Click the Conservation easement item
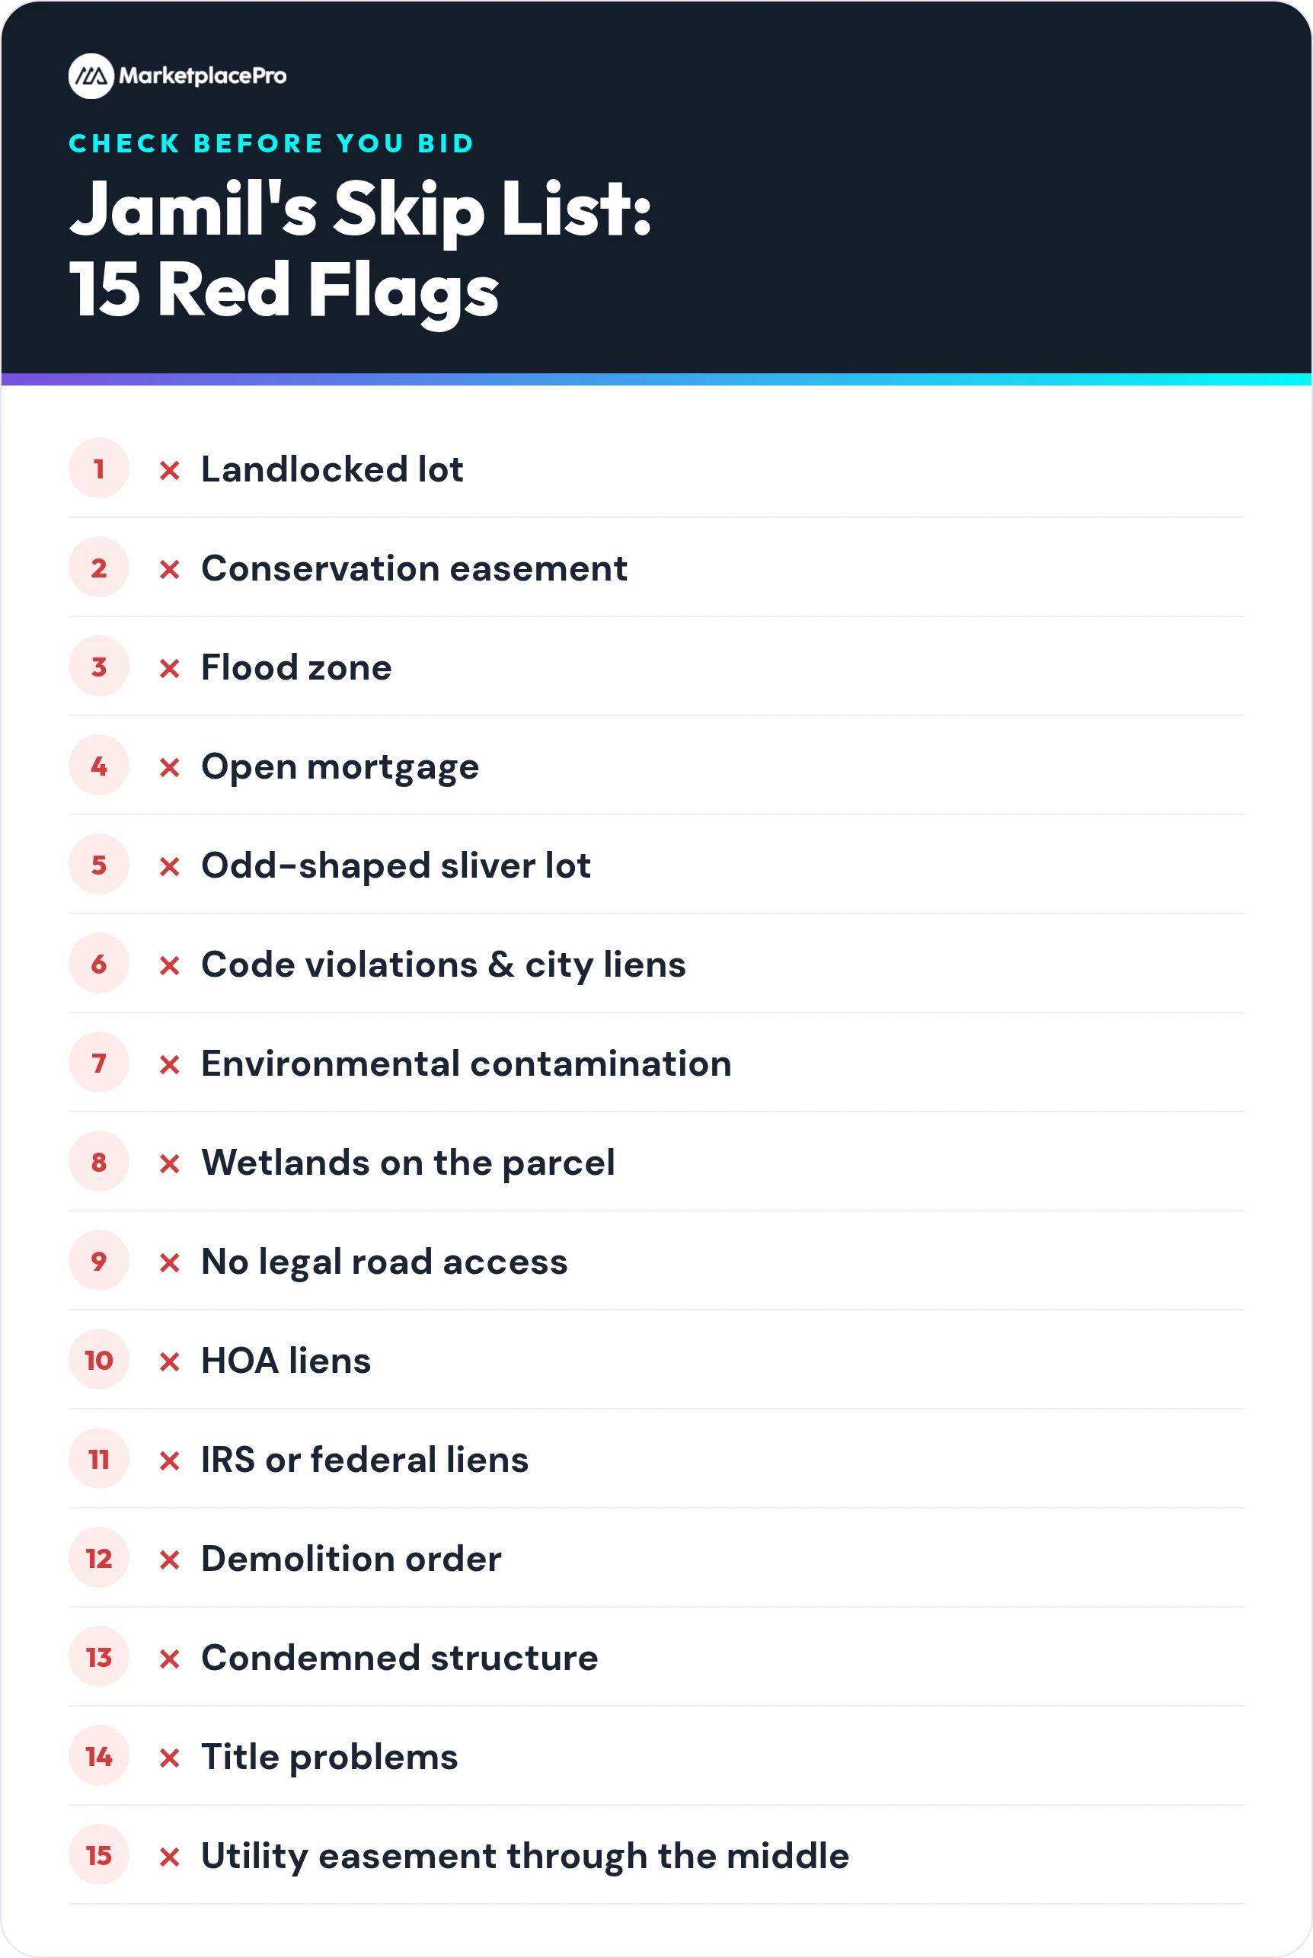The width and height of the screenshot is (1313, 1958). coord(414,568)
